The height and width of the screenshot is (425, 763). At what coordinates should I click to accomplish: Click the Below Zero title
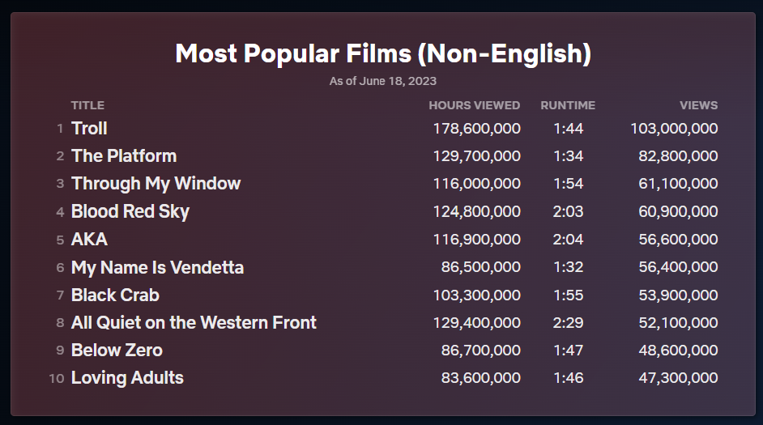(x=117, y=351)
